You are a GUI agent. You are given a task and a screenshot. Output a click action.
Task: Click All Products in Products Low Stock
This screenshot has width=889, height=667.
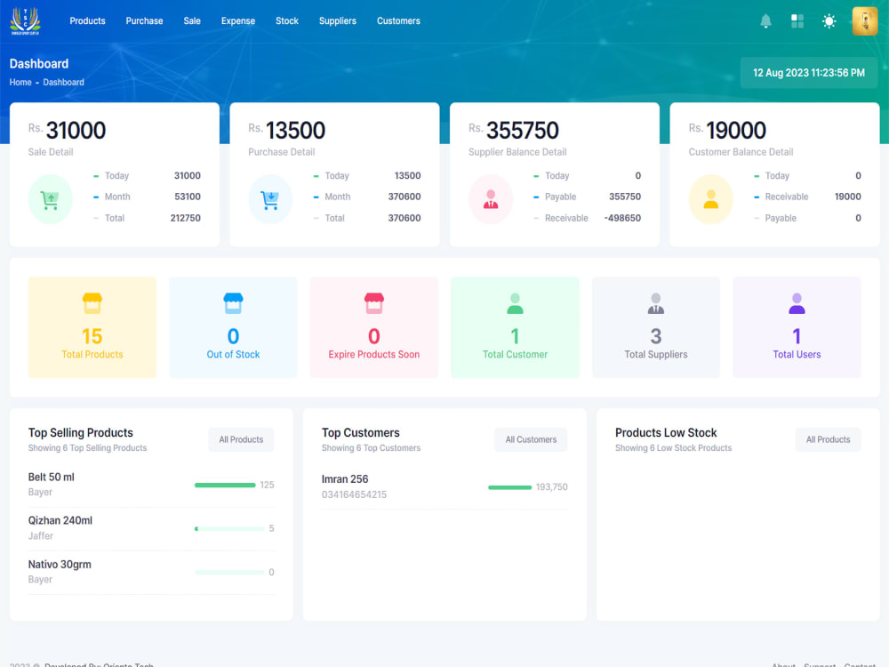click(828, 439)
